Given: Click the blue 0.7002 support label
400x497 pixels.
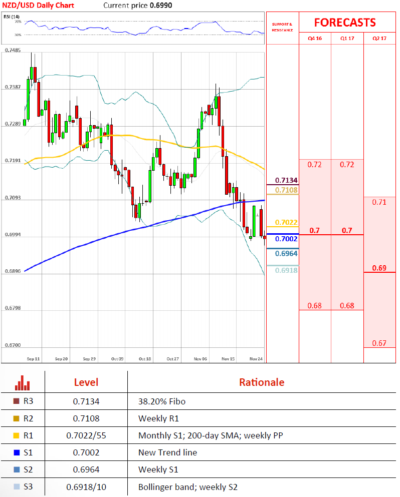Looking at the screenshot, I should (x=286, y=239).
